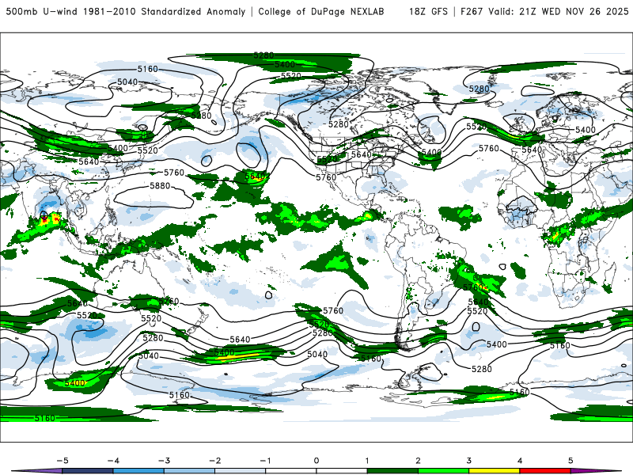Click the dark green 1 to 2 colorbar segment
The height and width of the screenshot is (475, 633).
392,471
